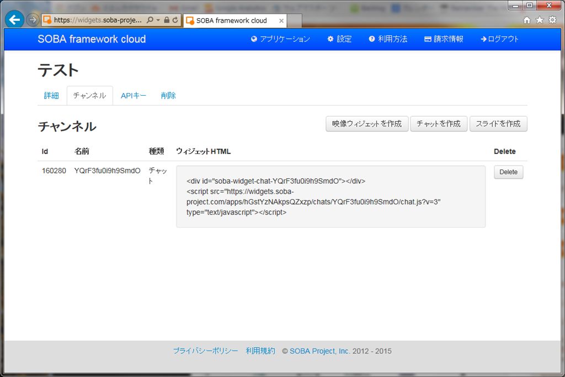This screenshot has width=565, height=377.
Task: Click ログアウト to sign out
Action: (500, 39)
